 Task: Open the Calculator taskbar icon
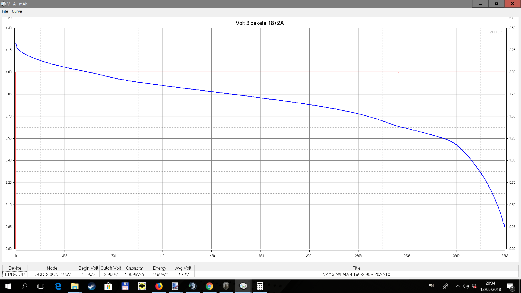coord(260,286)
